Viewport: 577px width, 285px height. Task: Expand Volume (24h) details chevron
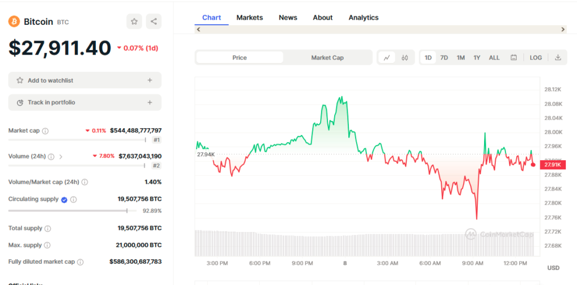tap(61, 156)
